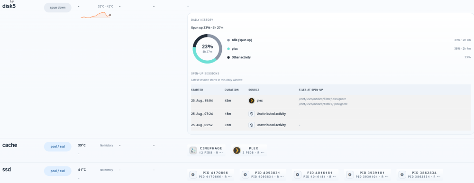The image size is (474, 183).
Task: Click the /mnt/user/medien/Filme2/.plexignore path
Action: click(x=323, y=104)
